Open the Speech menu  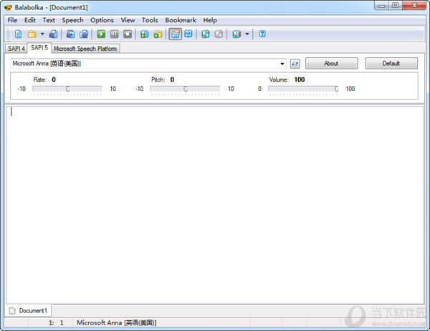pyautogui.click(x=72, y=20)
